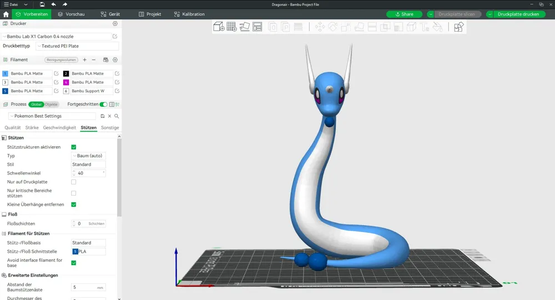555x300 pixels.
Task: Open the Datei menu dropdown arrow
Action: (x=26, y=4)
